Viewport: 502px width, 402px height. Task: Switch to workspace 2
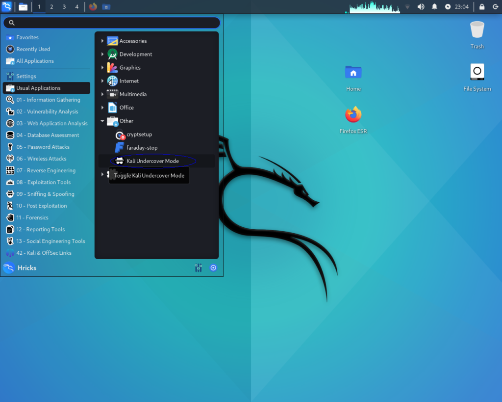51,7
